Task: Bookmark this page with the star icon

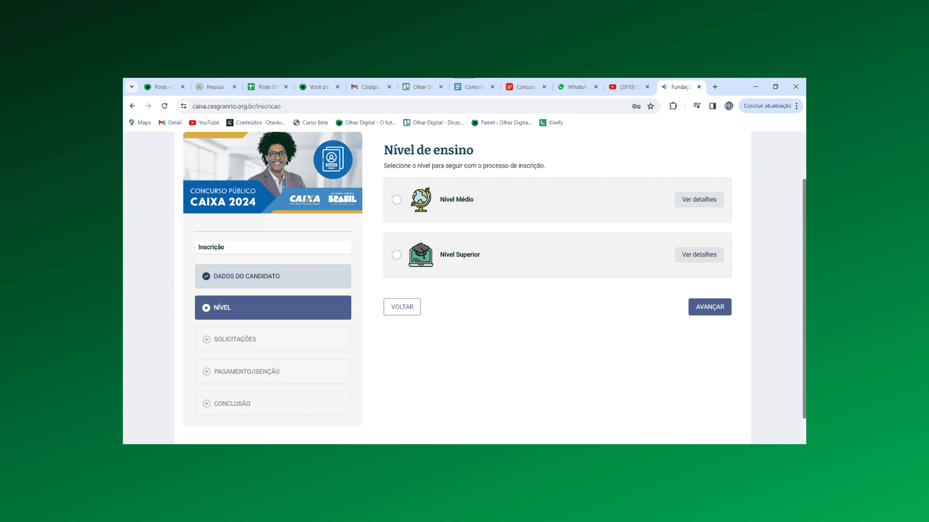Action: (651, 106)
